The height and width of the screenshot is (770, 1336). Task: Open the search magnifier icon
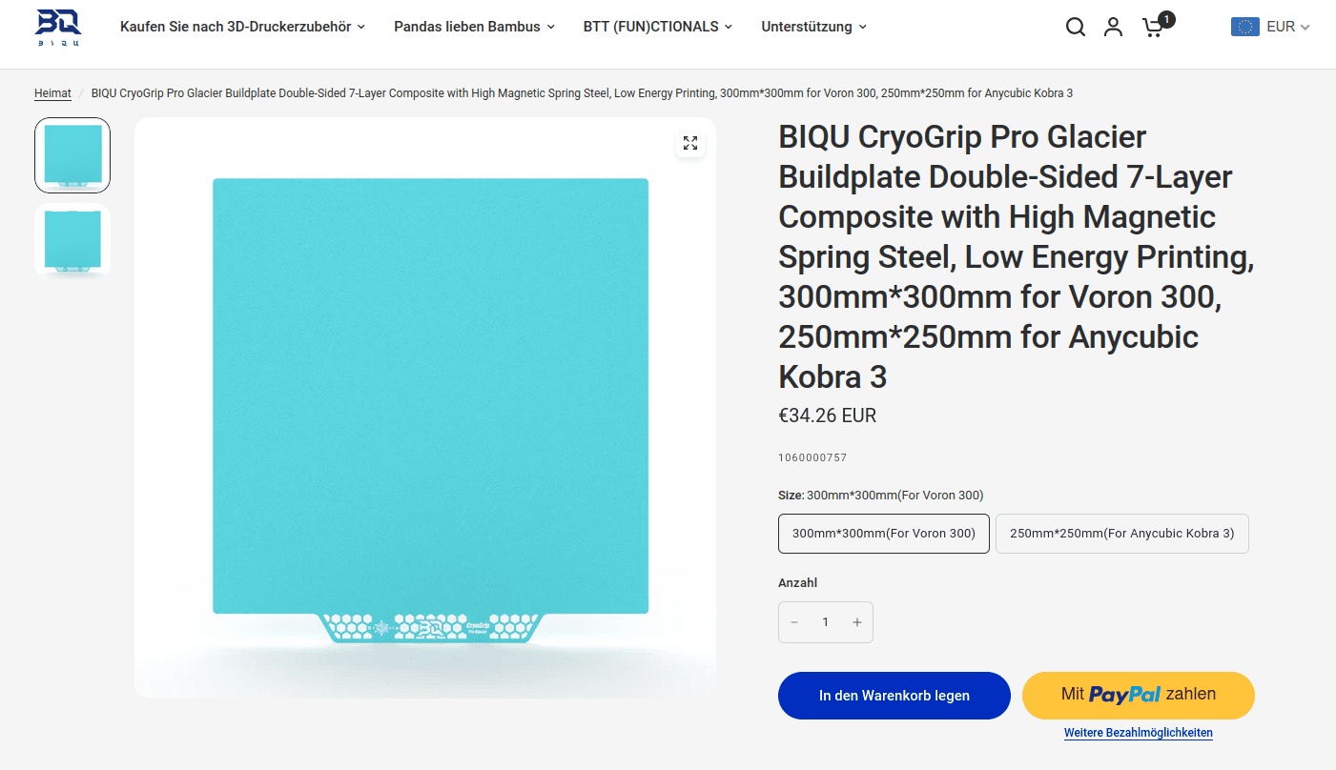point(1075,27)
